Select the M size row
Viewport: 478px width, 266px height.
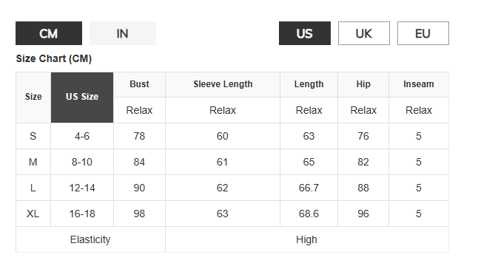pyautogui.click(x=232, y=162)
